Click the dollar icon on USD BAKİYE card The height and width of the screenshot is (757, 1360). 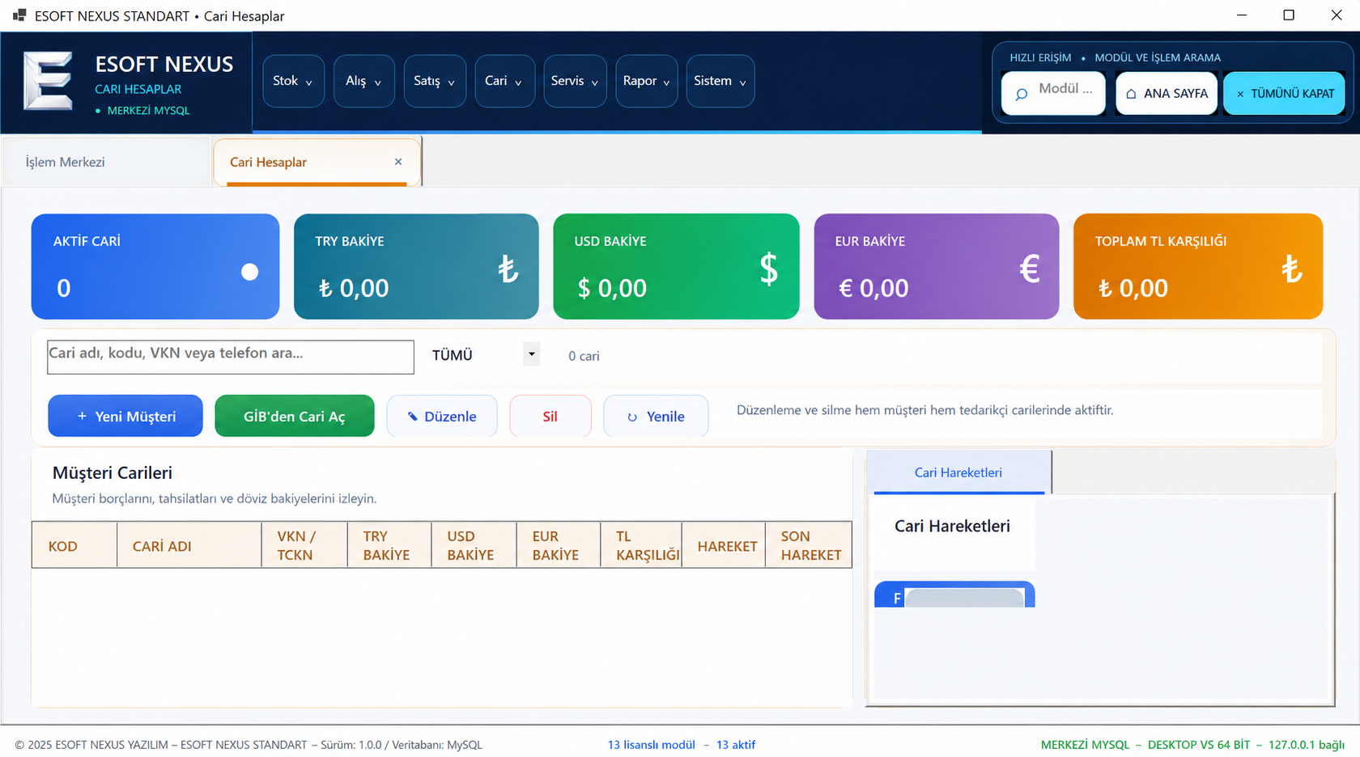point(768,269)
